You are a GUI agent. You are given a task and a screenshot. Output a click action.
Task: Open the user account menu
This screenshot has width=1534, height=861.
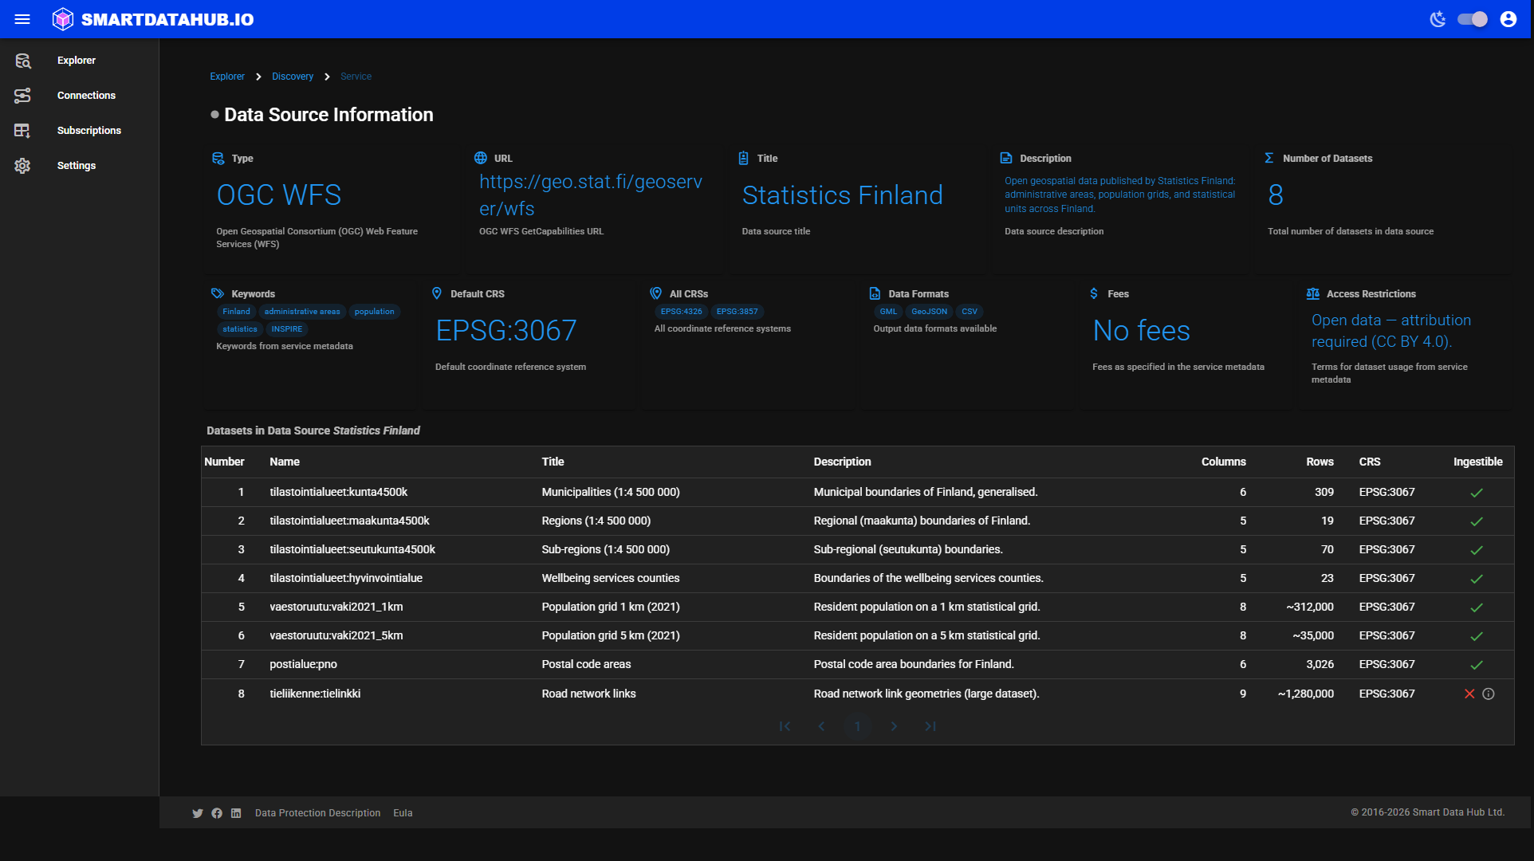(1508, 19)
